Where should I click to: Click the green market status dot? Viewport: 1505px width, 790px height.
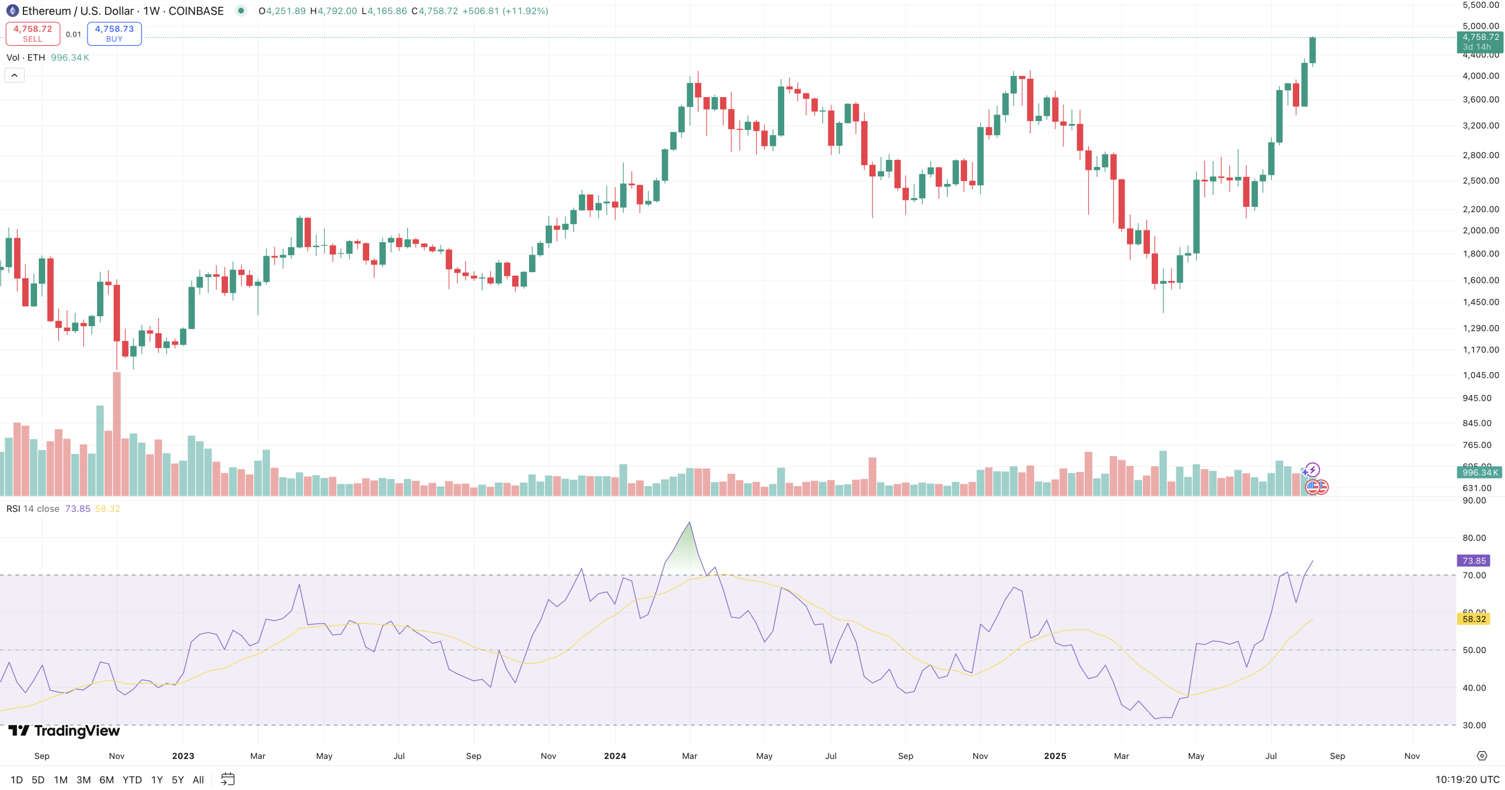[240, 11]
